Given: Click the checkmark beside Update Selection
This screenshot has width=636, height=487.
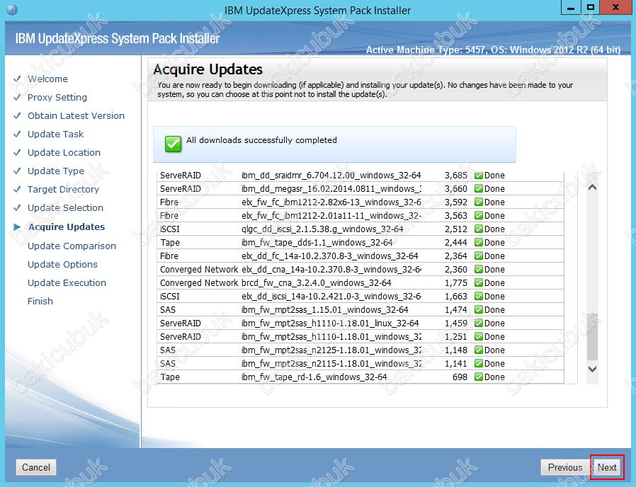Looking at the screenshot, I should (17, 207).
